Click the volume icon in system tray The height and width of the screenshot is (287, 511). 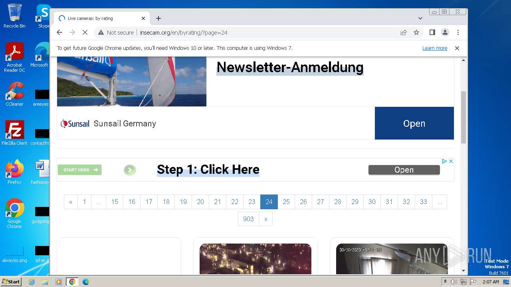point(454,282)
